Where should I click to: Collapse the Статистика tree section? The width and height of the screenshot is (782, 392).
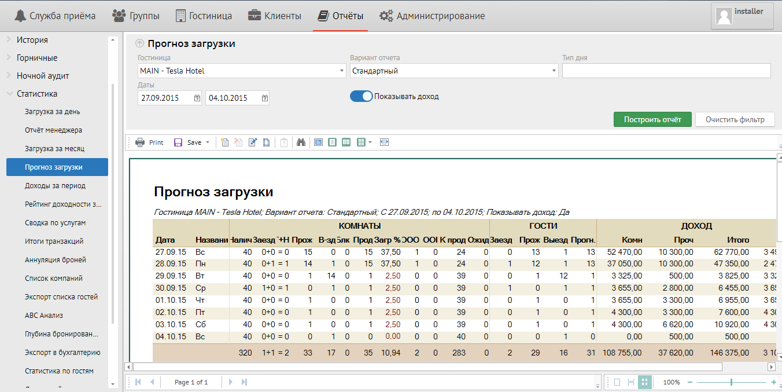tap(9, 94)
